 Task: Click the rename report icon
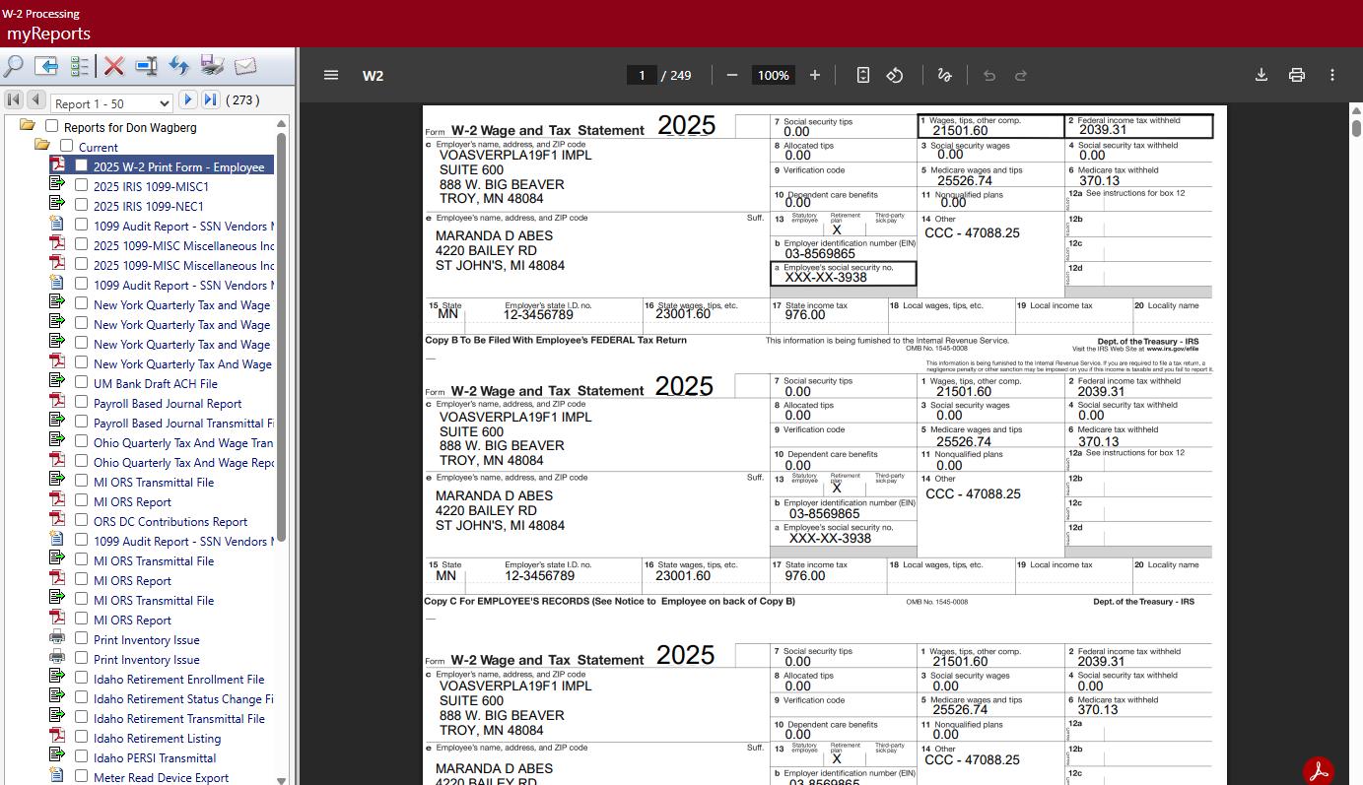point(147,66)
